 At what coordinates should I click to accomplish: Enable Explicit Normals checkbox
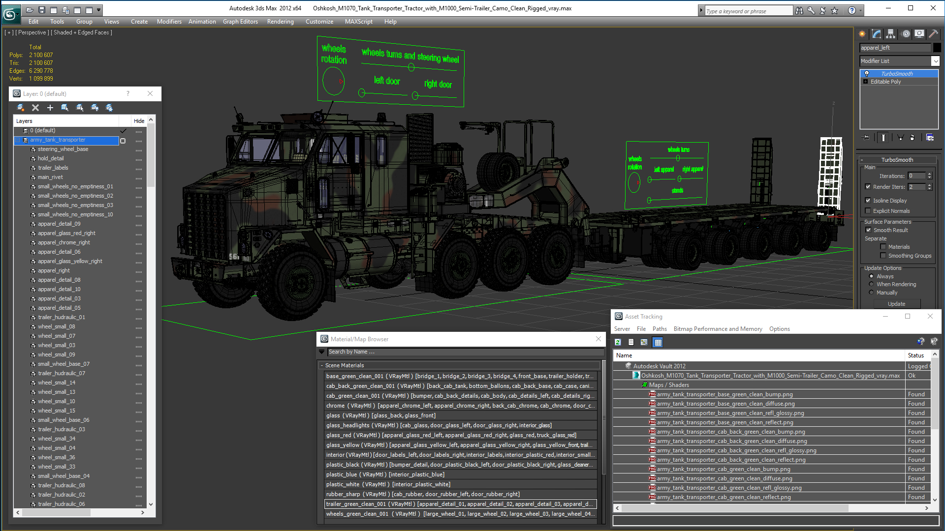pyautogui.click(x=868, y=211)
